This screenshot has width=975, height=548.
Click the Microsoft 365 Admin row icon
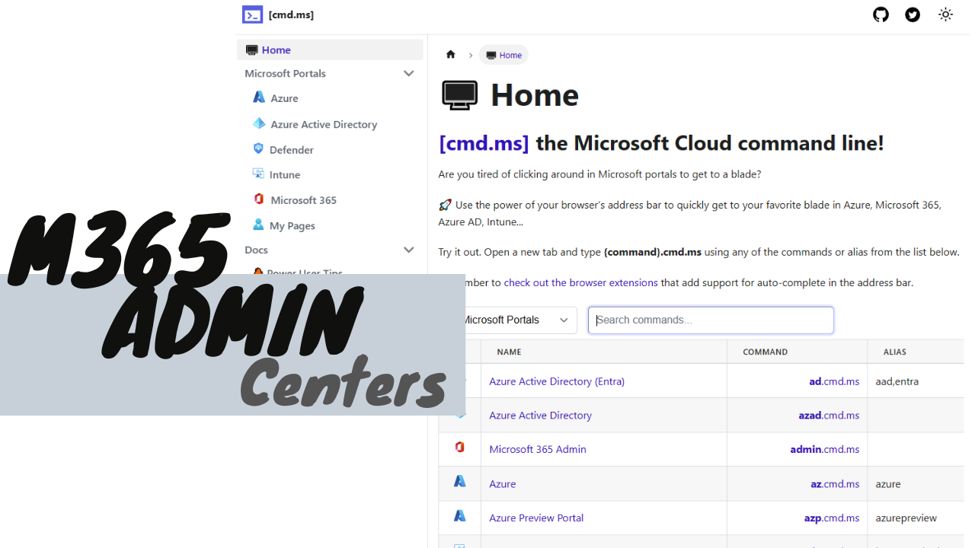[459, 448]
